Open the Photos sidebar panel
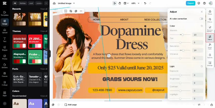This screenshot has width=215, height=108. point(5,57)
